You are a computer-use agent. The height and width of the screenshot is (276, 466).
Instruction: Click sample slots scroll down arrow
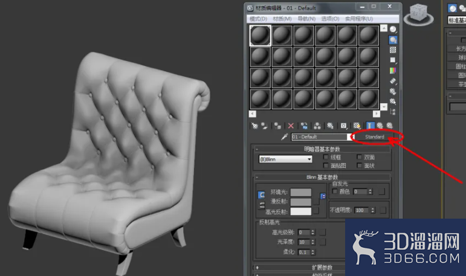tap(384, 107)
